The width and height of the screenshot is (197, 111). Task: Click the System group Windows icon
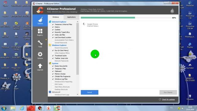click(50, 63)
